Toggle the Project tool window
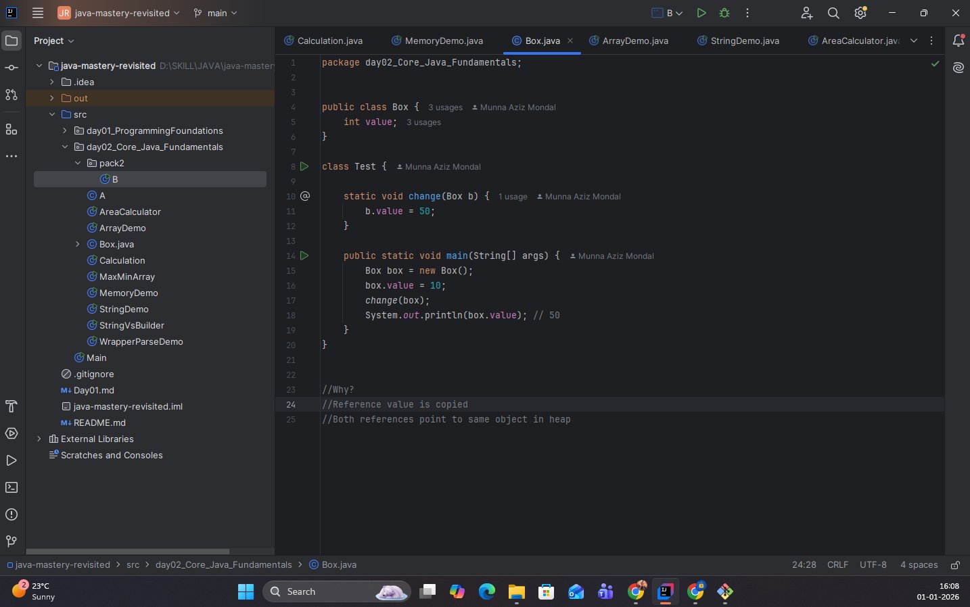 (11, 41)
